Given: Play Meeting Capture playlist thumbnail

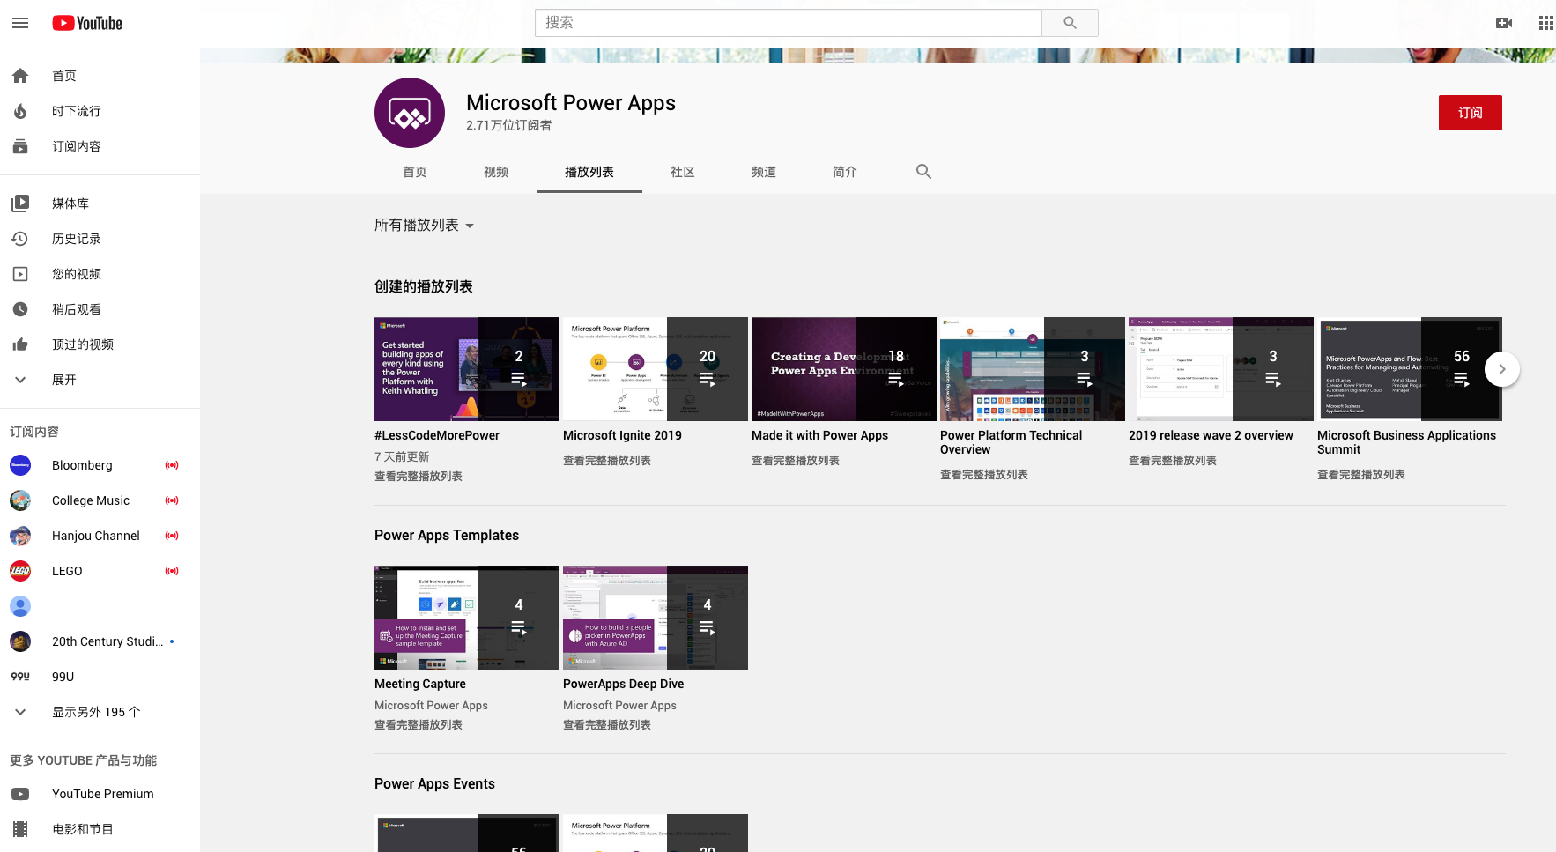Looking at the screenshot, I should click(467, 618).
